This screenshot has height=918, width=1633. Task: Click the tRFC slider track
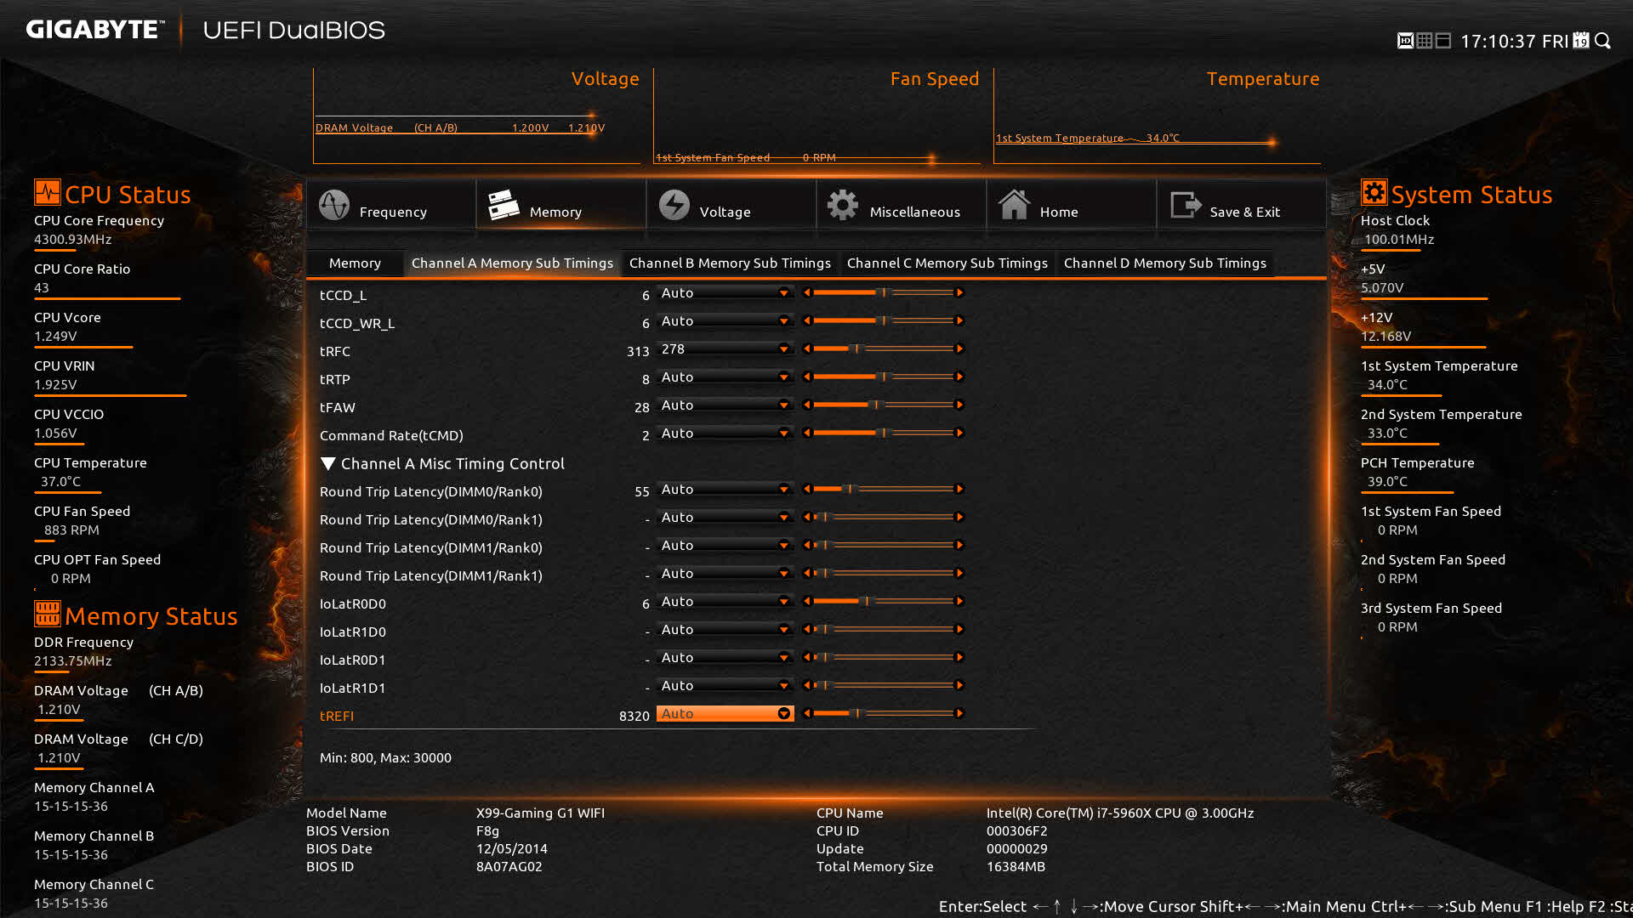pos(883,348)
